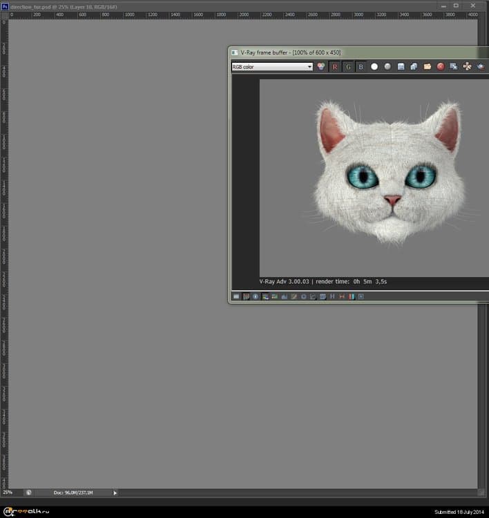Open image with the folder icon
The image size is (489, 518).
428,67
